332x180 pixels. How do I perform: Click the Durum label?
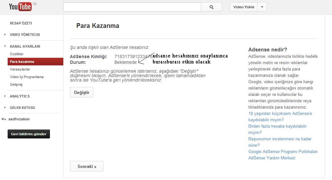coord(78,62)
